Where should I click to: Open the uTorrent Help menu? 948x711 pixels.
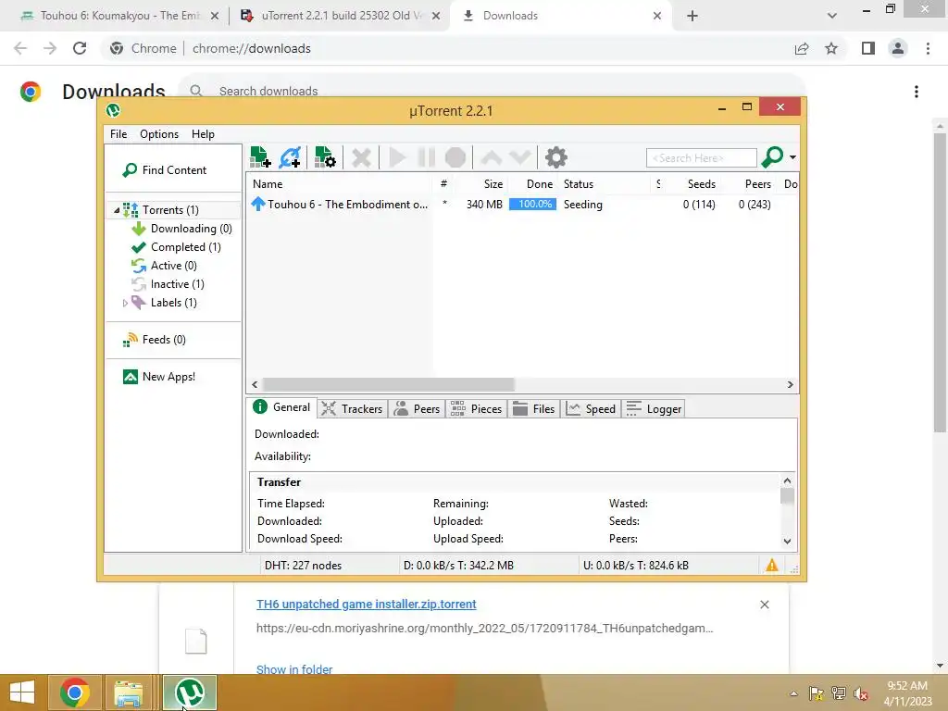203,134
